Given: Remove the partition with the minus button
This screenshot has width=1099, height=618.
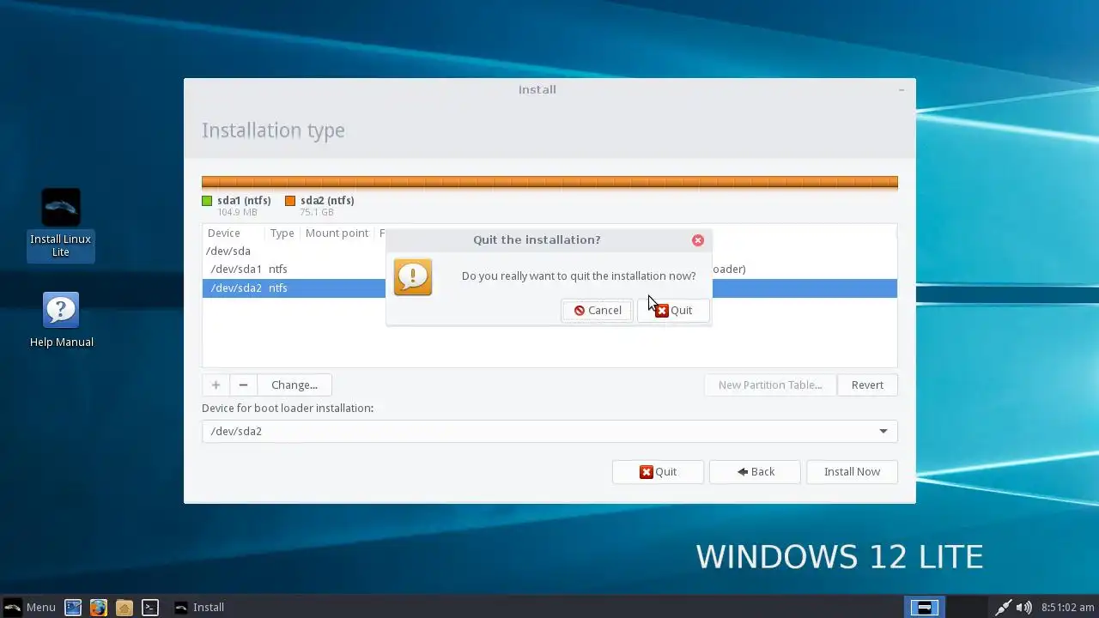Looking at the screenshot, I should [x=243, y=385].
